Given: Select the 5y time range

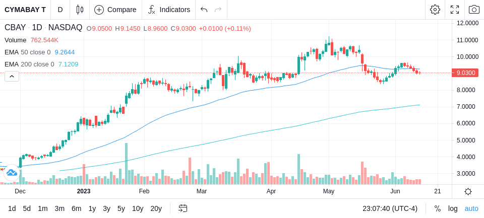Looking at the screenshot, I should point(121,208).
